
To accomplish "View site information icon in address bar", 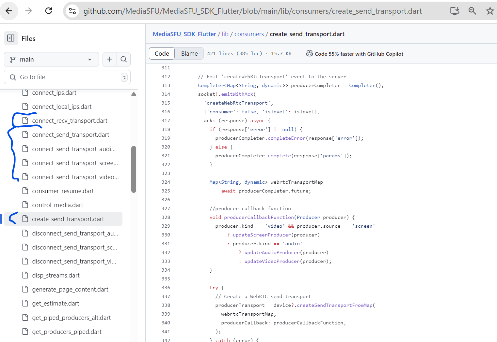I will tap(72, 11).
